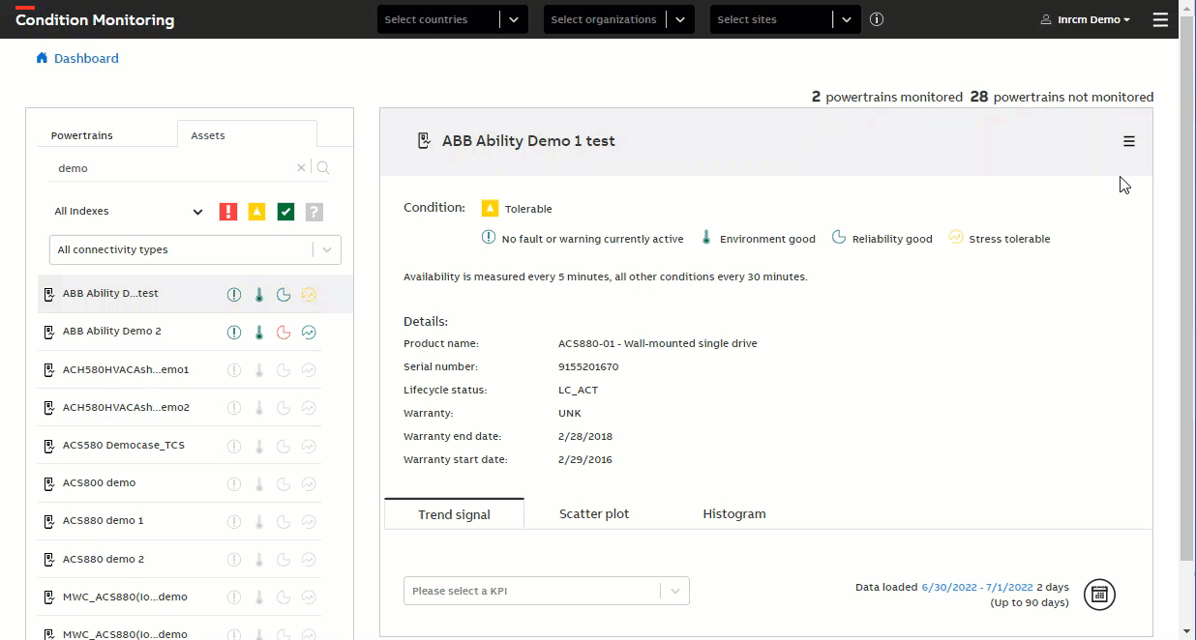Open All connectivity types dropdown
Viewport: 1196px width, 640px height.
(x=195, y=249)
